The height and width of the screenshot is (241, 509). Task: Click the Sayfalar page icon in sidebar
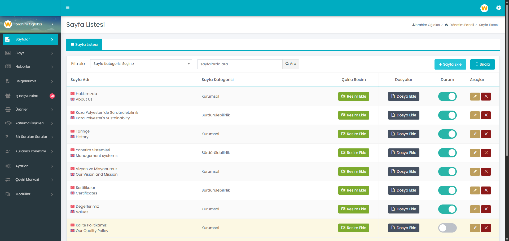tap(7, 39)
